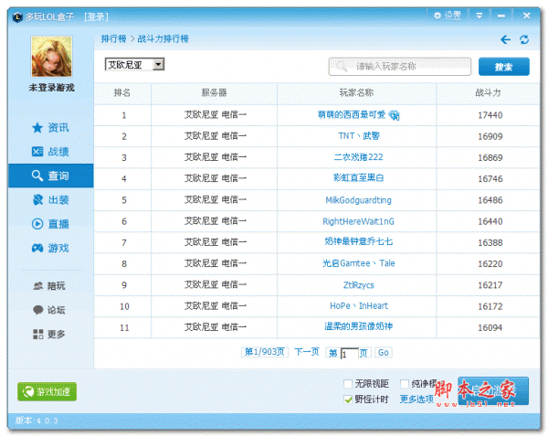Focus the player name search field
This screenshot has height=437, width=548.
click(x=400, y=66)
